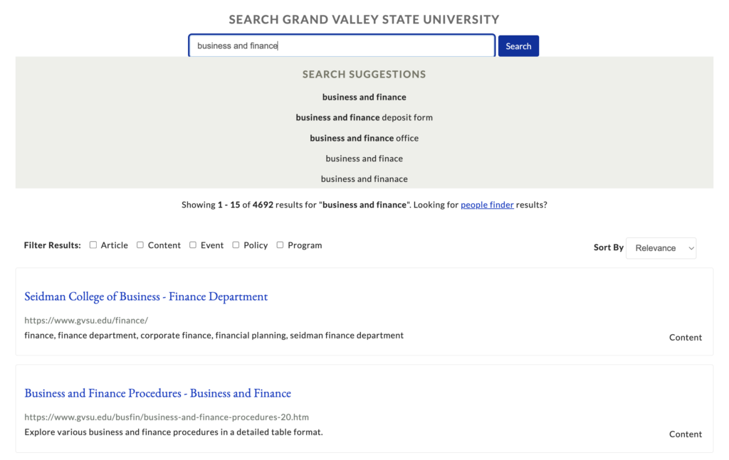Viewport: 729px width, 460px height.
Task: Click the Search Grand Valley State University heading
Action: (x=364, y=20)
